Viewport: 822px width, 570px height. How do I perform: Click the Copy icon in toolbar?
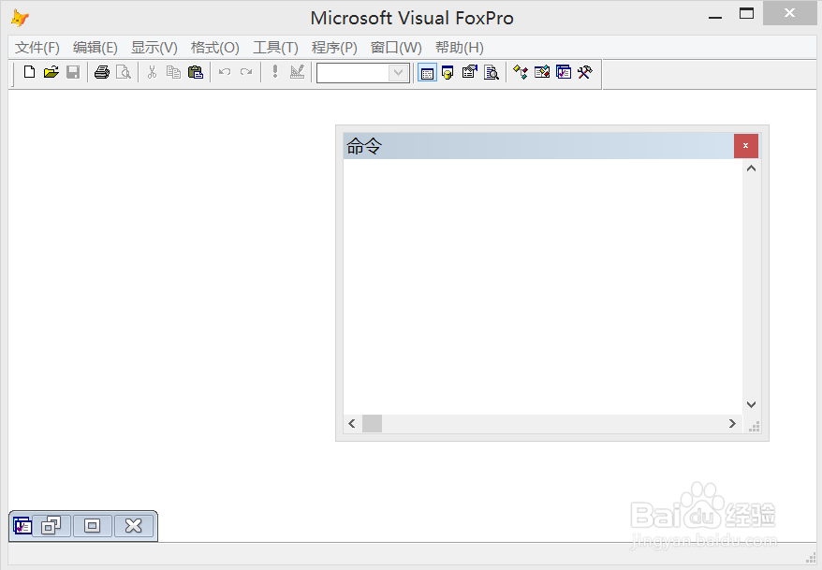tap(173, 72)
